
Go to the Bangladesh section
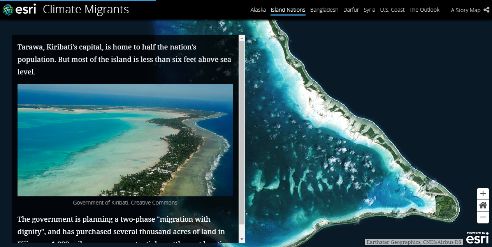tap(324, 10)
